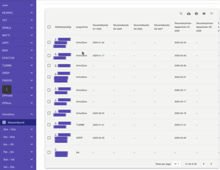The height and width of the screenshot is (170, 220).
Task: Go to next page arrow
Action: pos(211,164)
